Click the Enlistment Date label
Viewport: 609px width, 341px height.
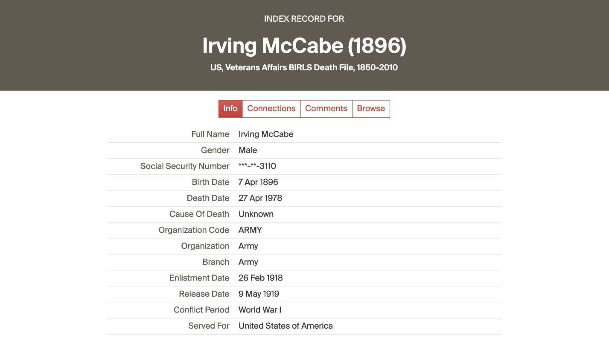[x=199, y=278]
